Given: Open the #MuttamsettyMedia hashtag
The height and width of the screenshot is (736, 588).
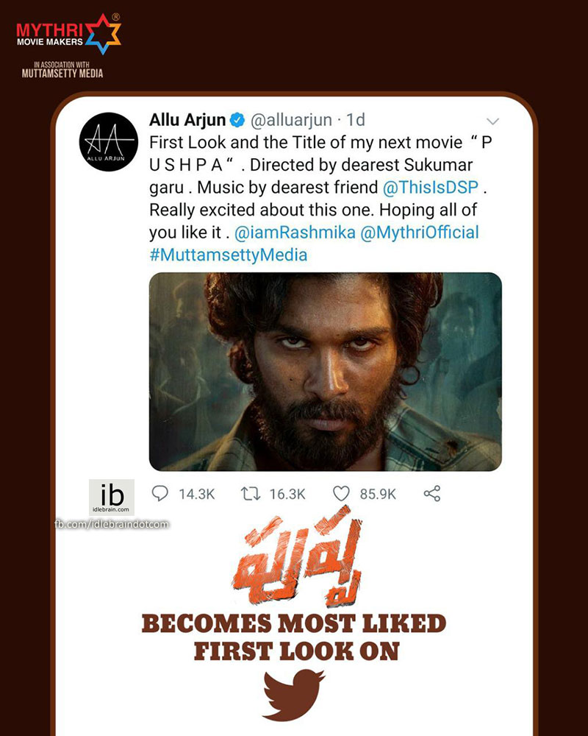Looking at the screenshot, I should pos(229,255).
